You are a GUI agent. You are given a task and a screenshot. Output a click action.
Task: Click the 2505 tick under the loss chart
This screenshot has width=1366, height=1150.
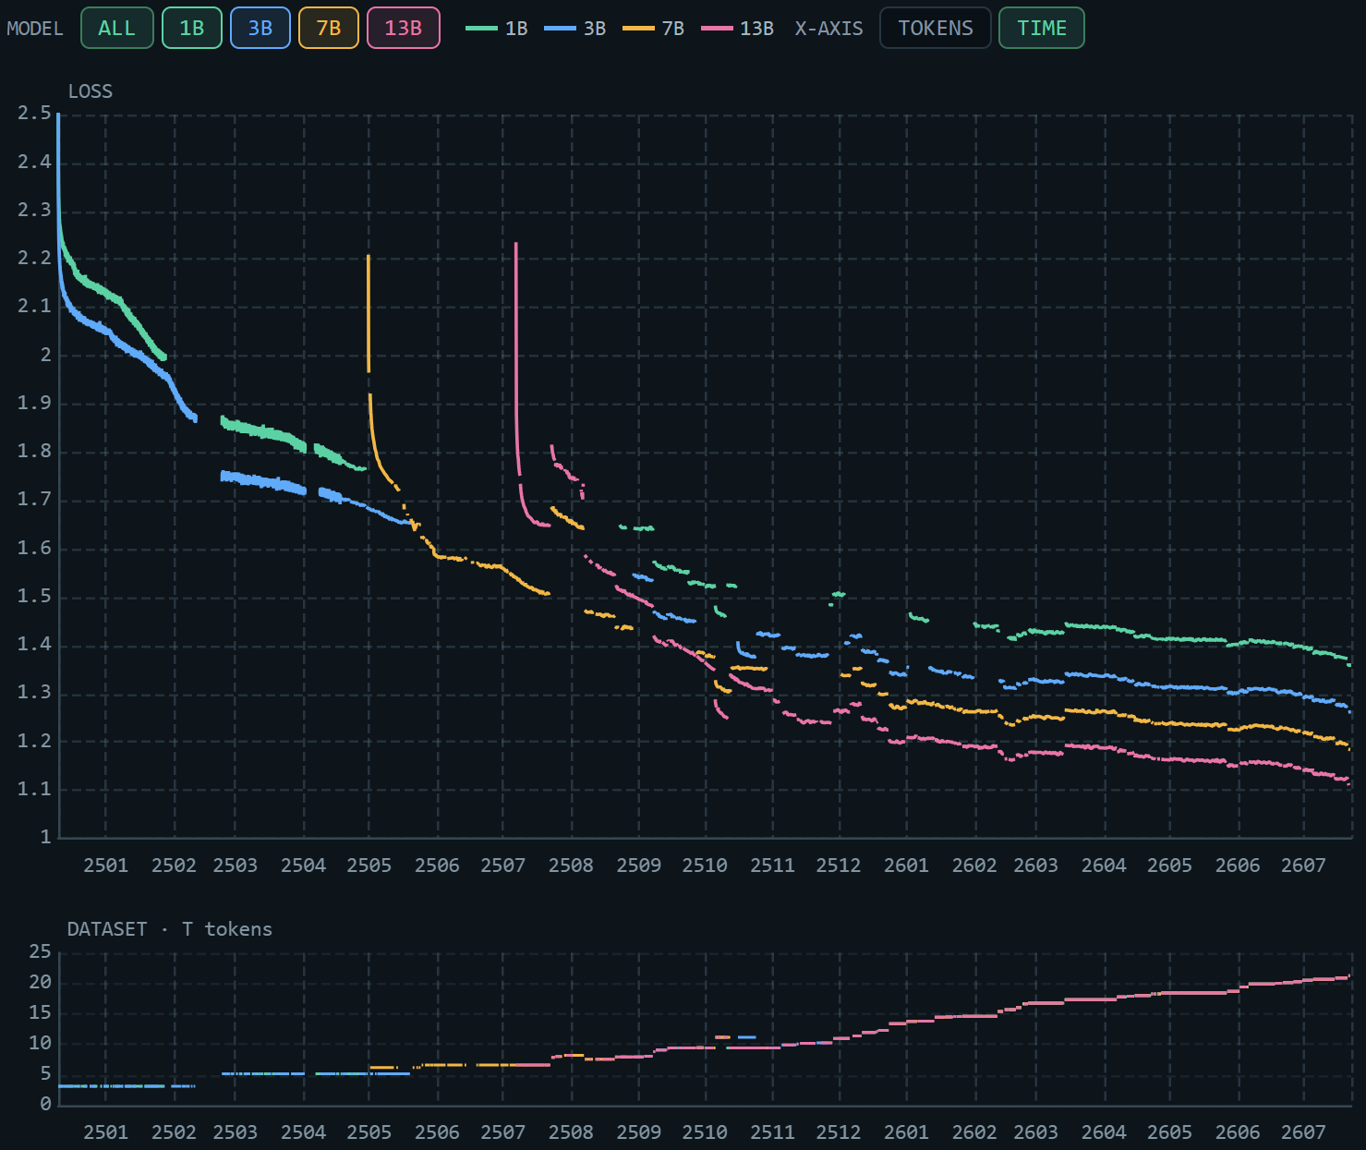(x=369, y=866)
